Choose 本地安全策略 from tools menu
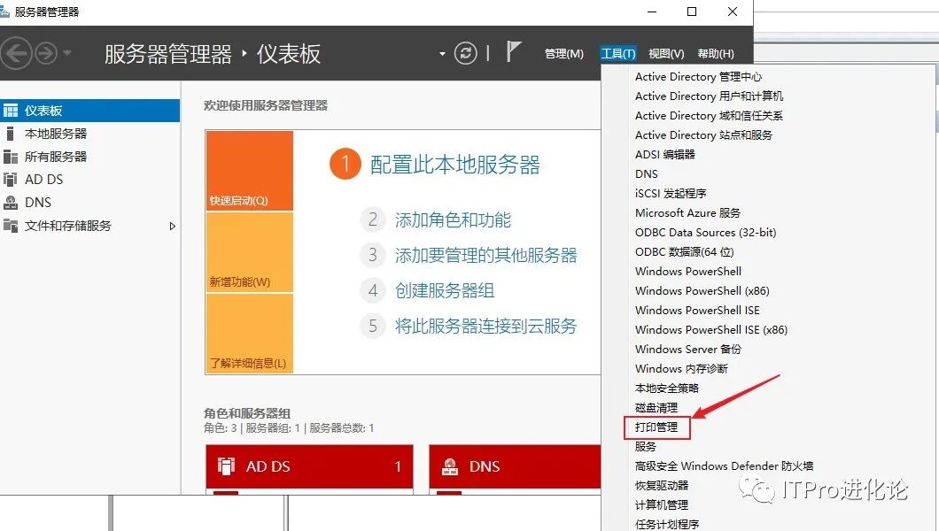Screen dimensions: 939x531 667,389
